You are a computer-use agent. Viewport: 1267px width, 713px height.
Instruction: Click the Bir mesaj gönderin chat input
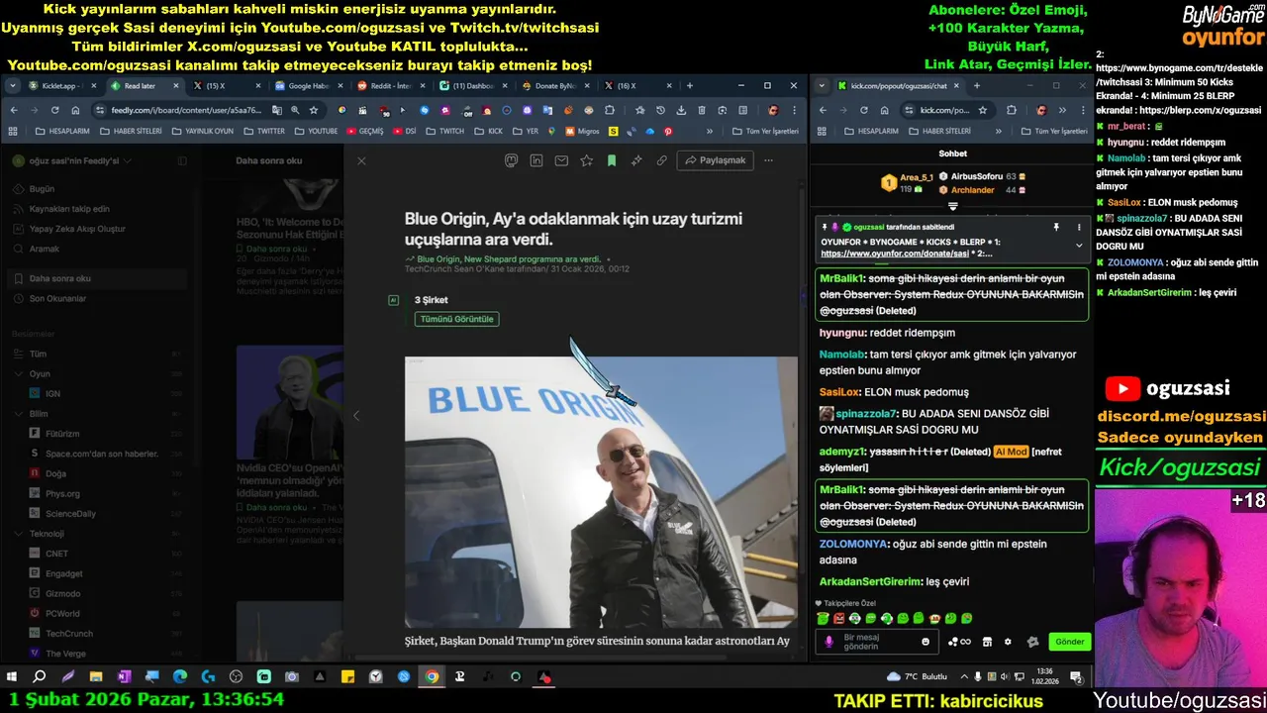tap(878, 642)
